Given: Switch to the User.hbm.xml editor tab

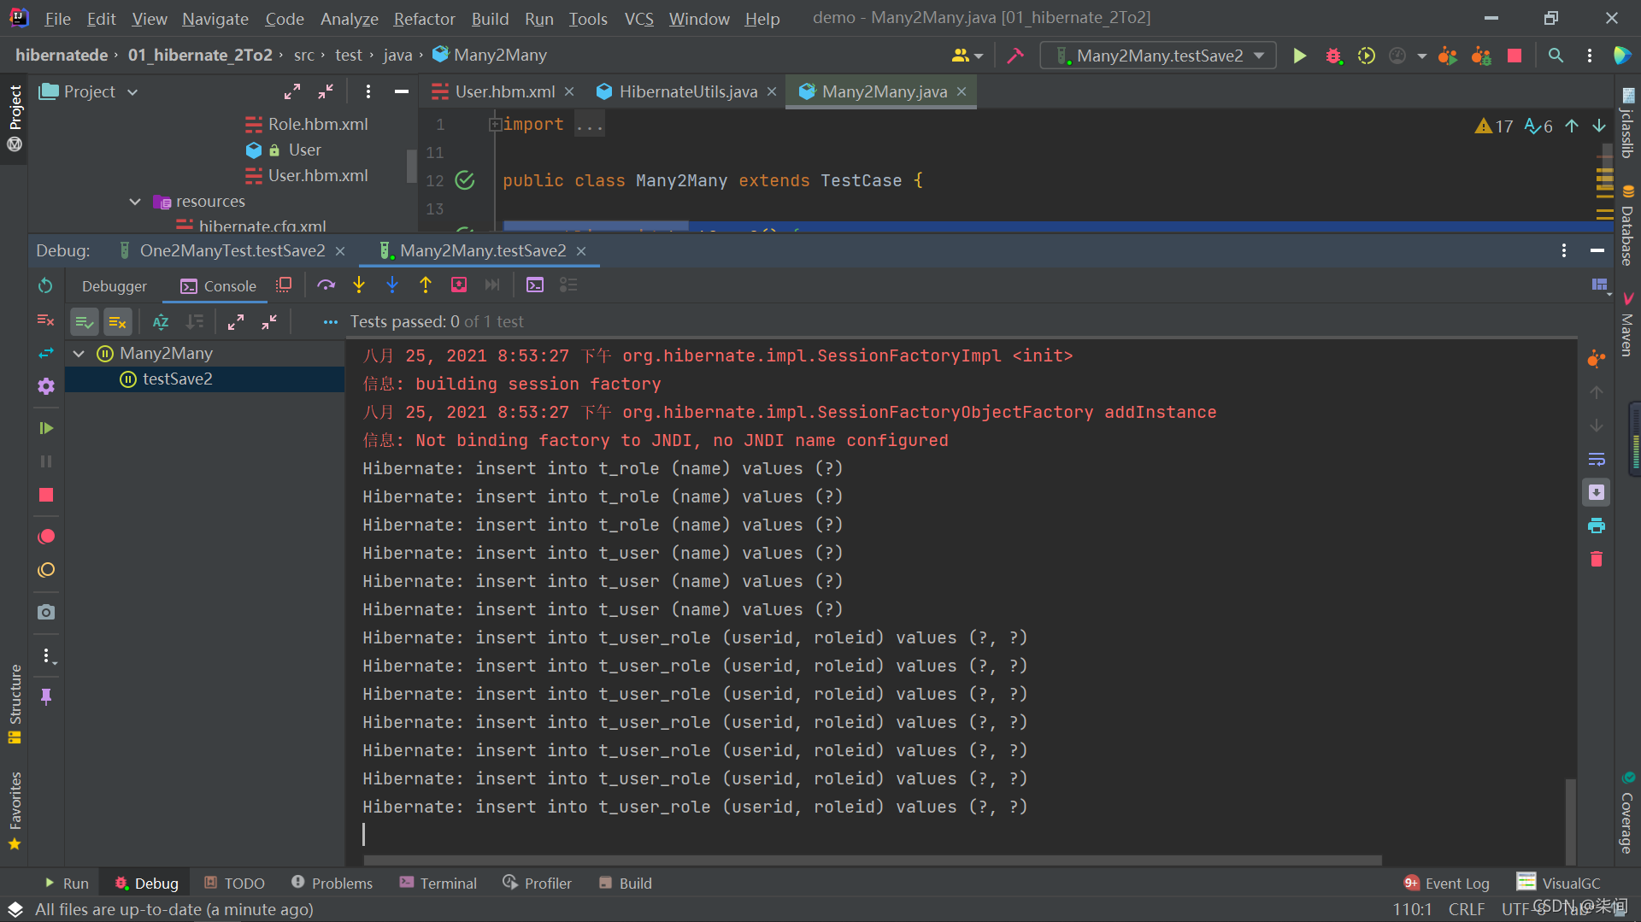Looking at the screenshot, I should pyautogui.click(x=503, y=91).
